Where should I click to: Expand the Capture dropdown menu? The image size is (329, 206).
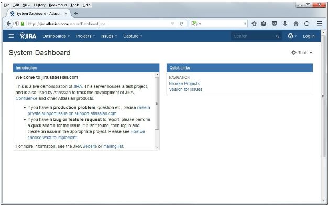[133, 36]
